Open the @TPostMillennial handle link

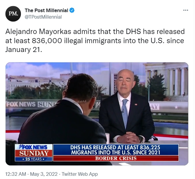(43, 17)
